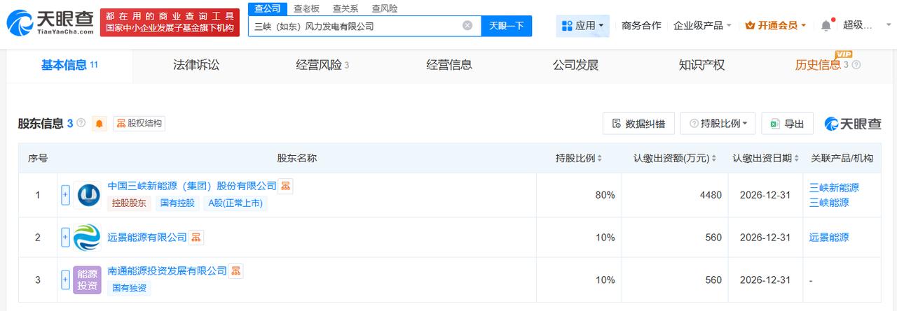Open equity chart icon after 远景能源有限公司
This screenshot has width=897, height=311.
click(196, 238)
